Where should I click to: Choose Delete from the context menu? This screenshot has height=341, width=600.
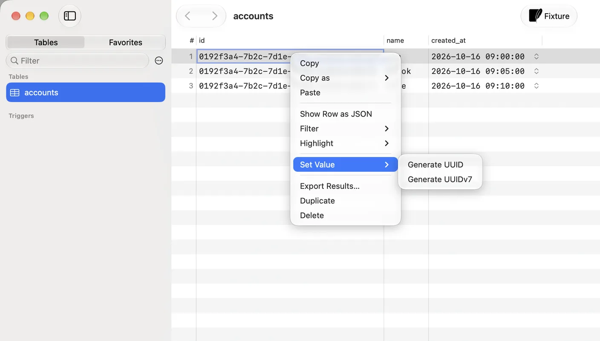346,216
